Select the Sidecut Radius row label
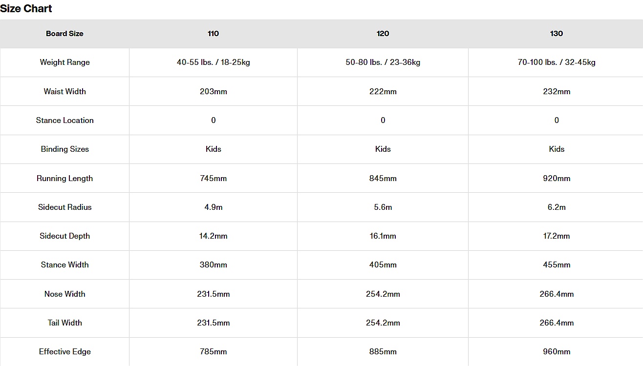 (64, 207)
